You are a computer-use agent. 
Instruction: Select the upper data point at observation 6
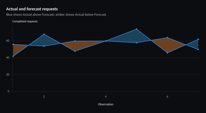[x=167, y=38]
